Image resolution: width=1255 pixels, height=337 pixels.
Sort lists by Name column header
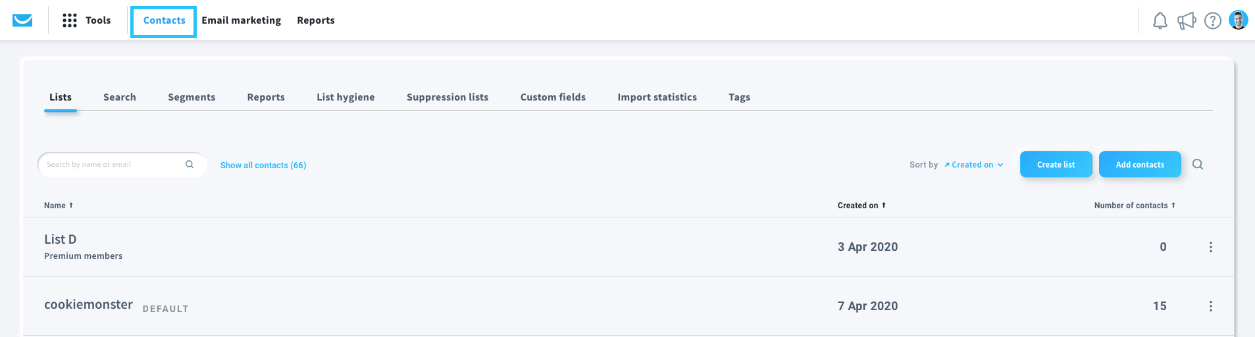[x=59, y=206]
